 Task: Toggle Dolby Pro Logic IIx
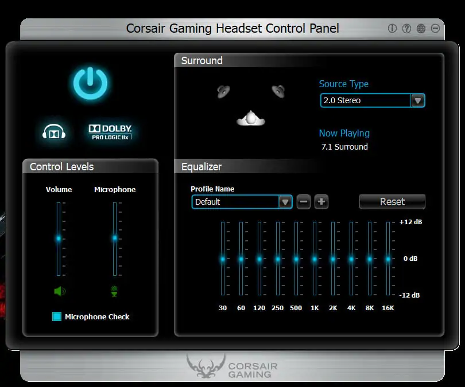click(110, 132)
